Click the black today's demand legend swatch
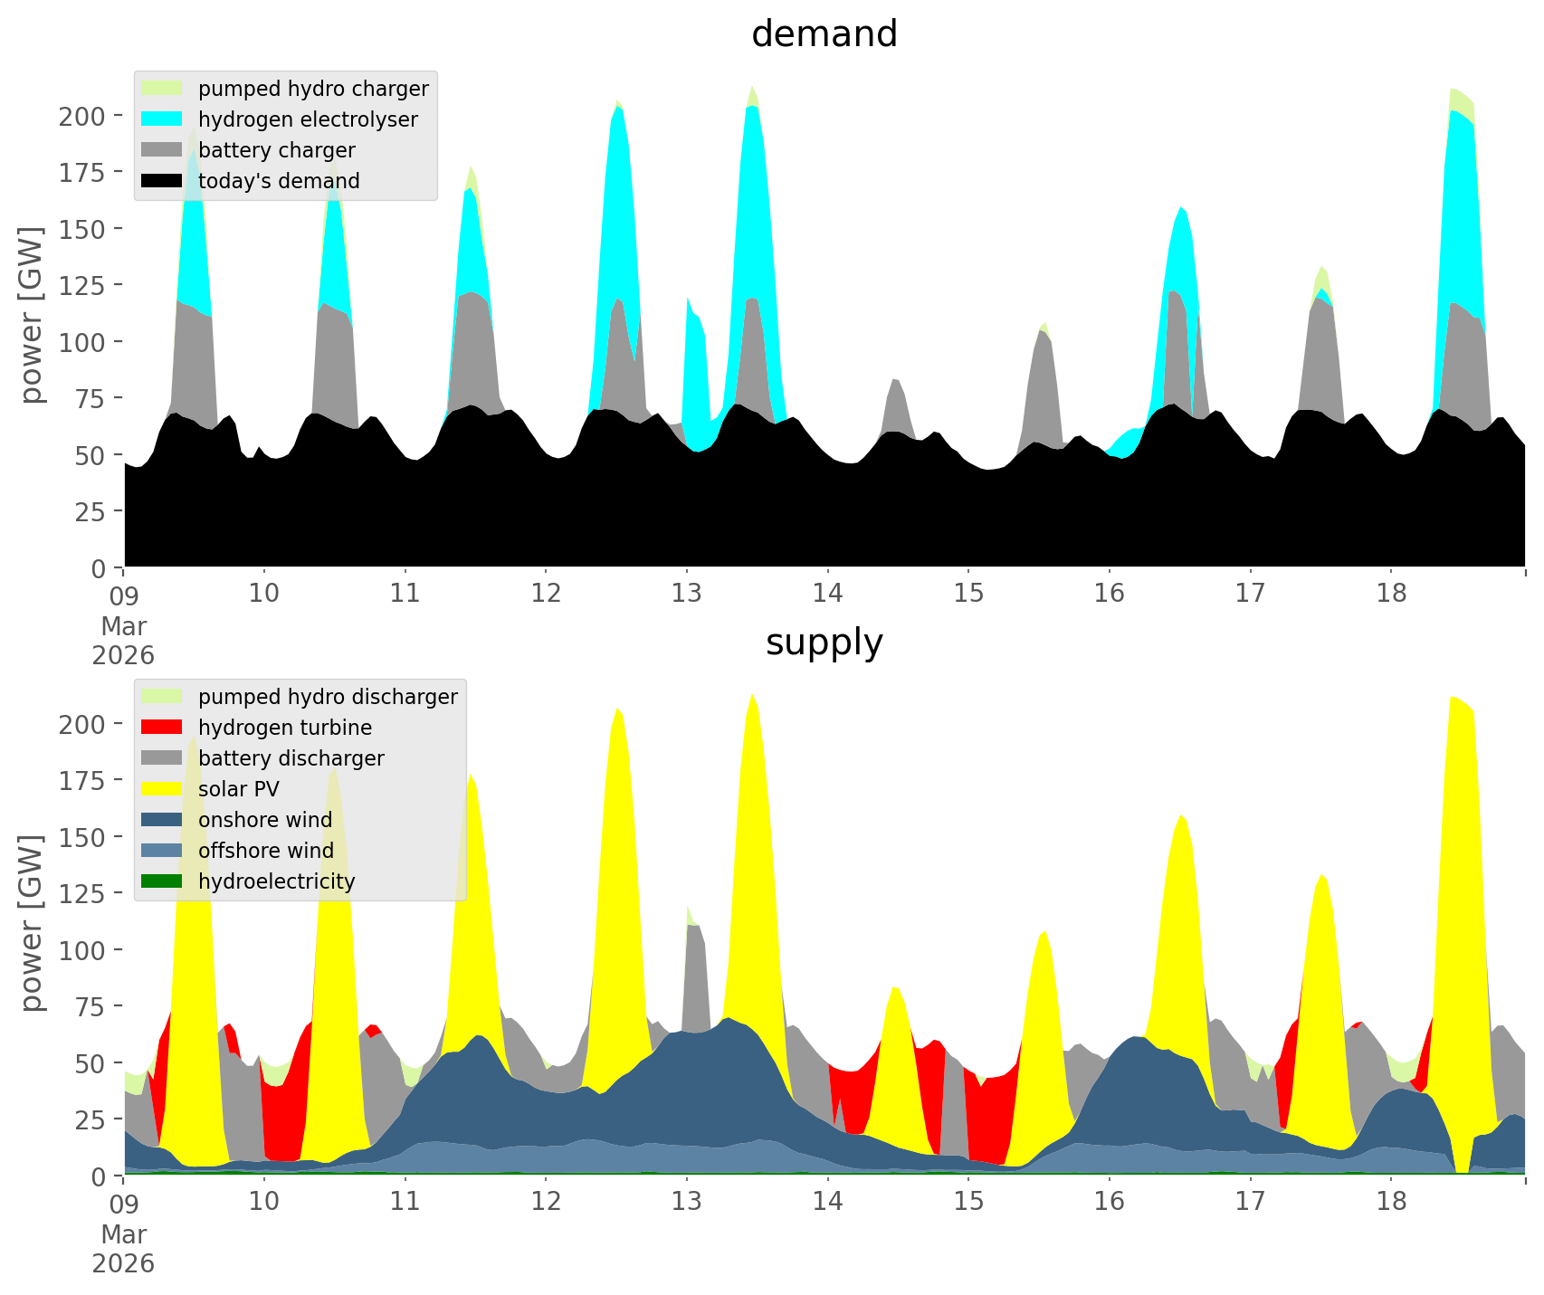This screenshot has height=1295, width=1544. tap(162, 181)
